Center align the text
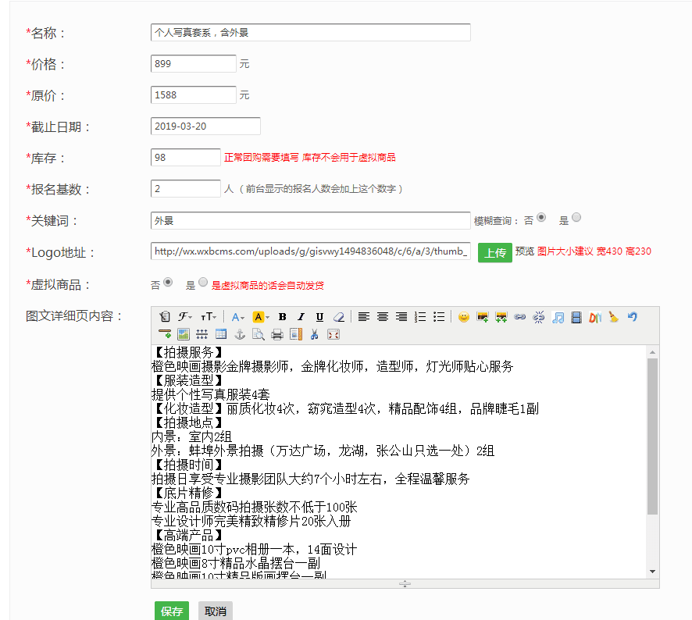 click(x=383, y=317)
